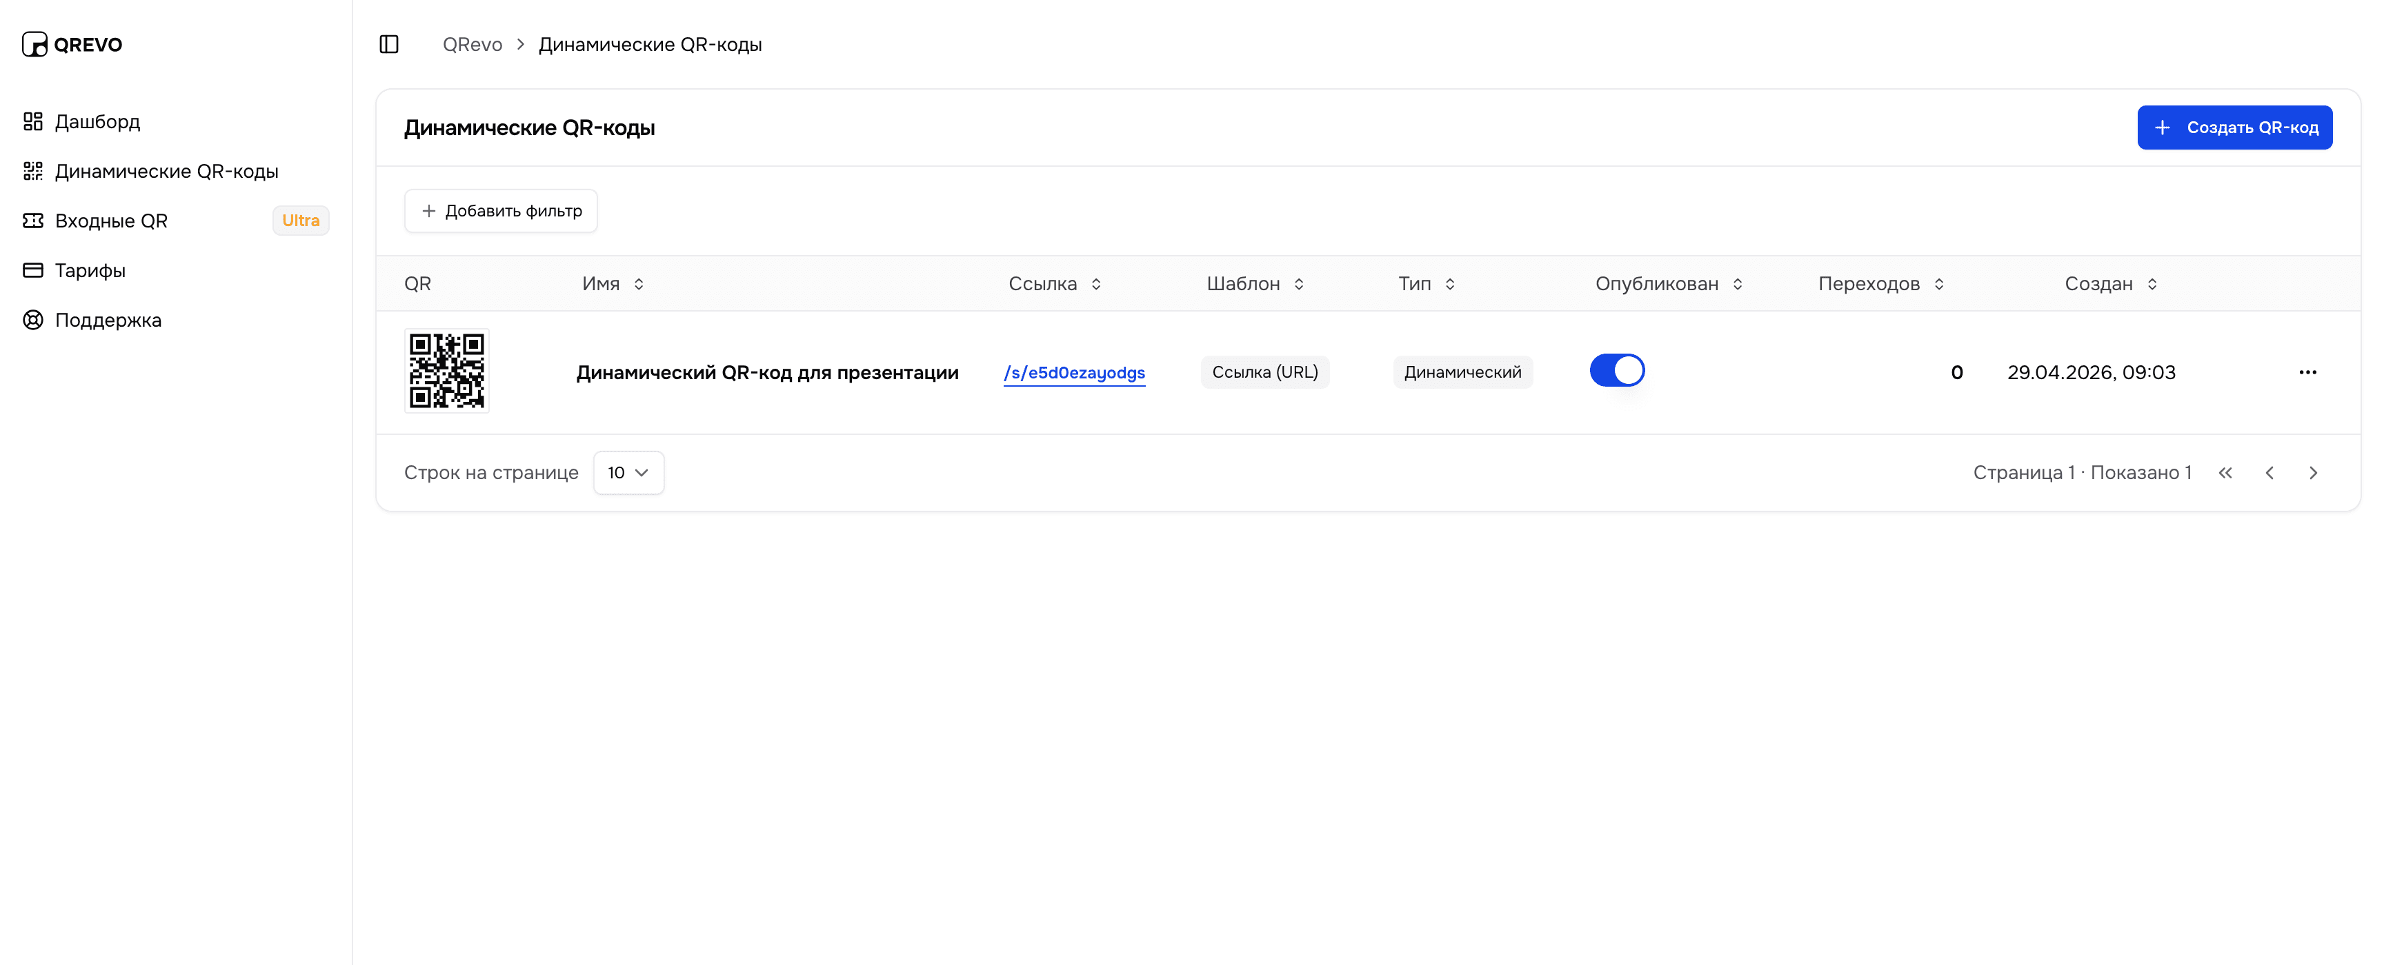The height and width of the screenshot is (965, 2384).
Task: Open Динамические QR-коды in the sidebar
Action: (175, 171)
